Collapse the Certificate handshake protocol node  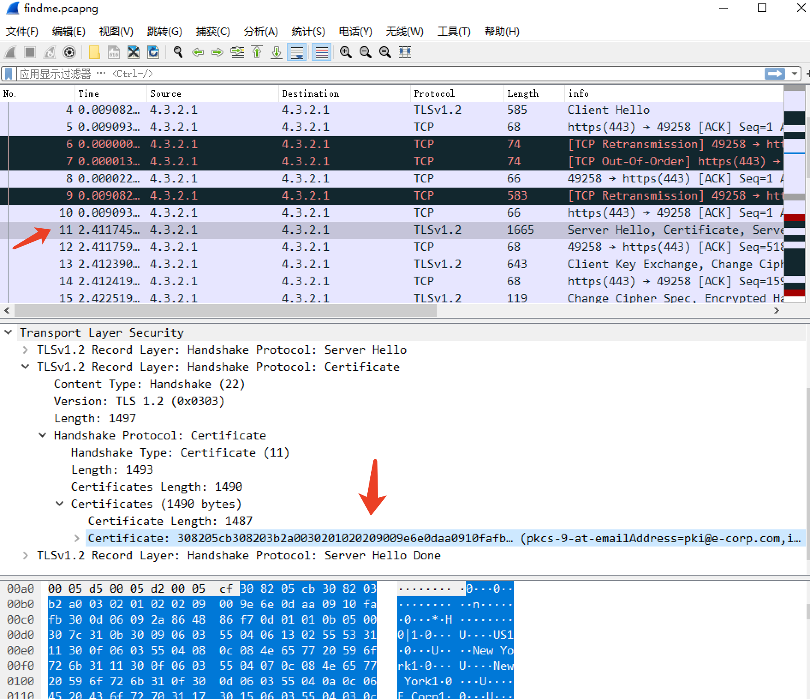tap(42, 435)
